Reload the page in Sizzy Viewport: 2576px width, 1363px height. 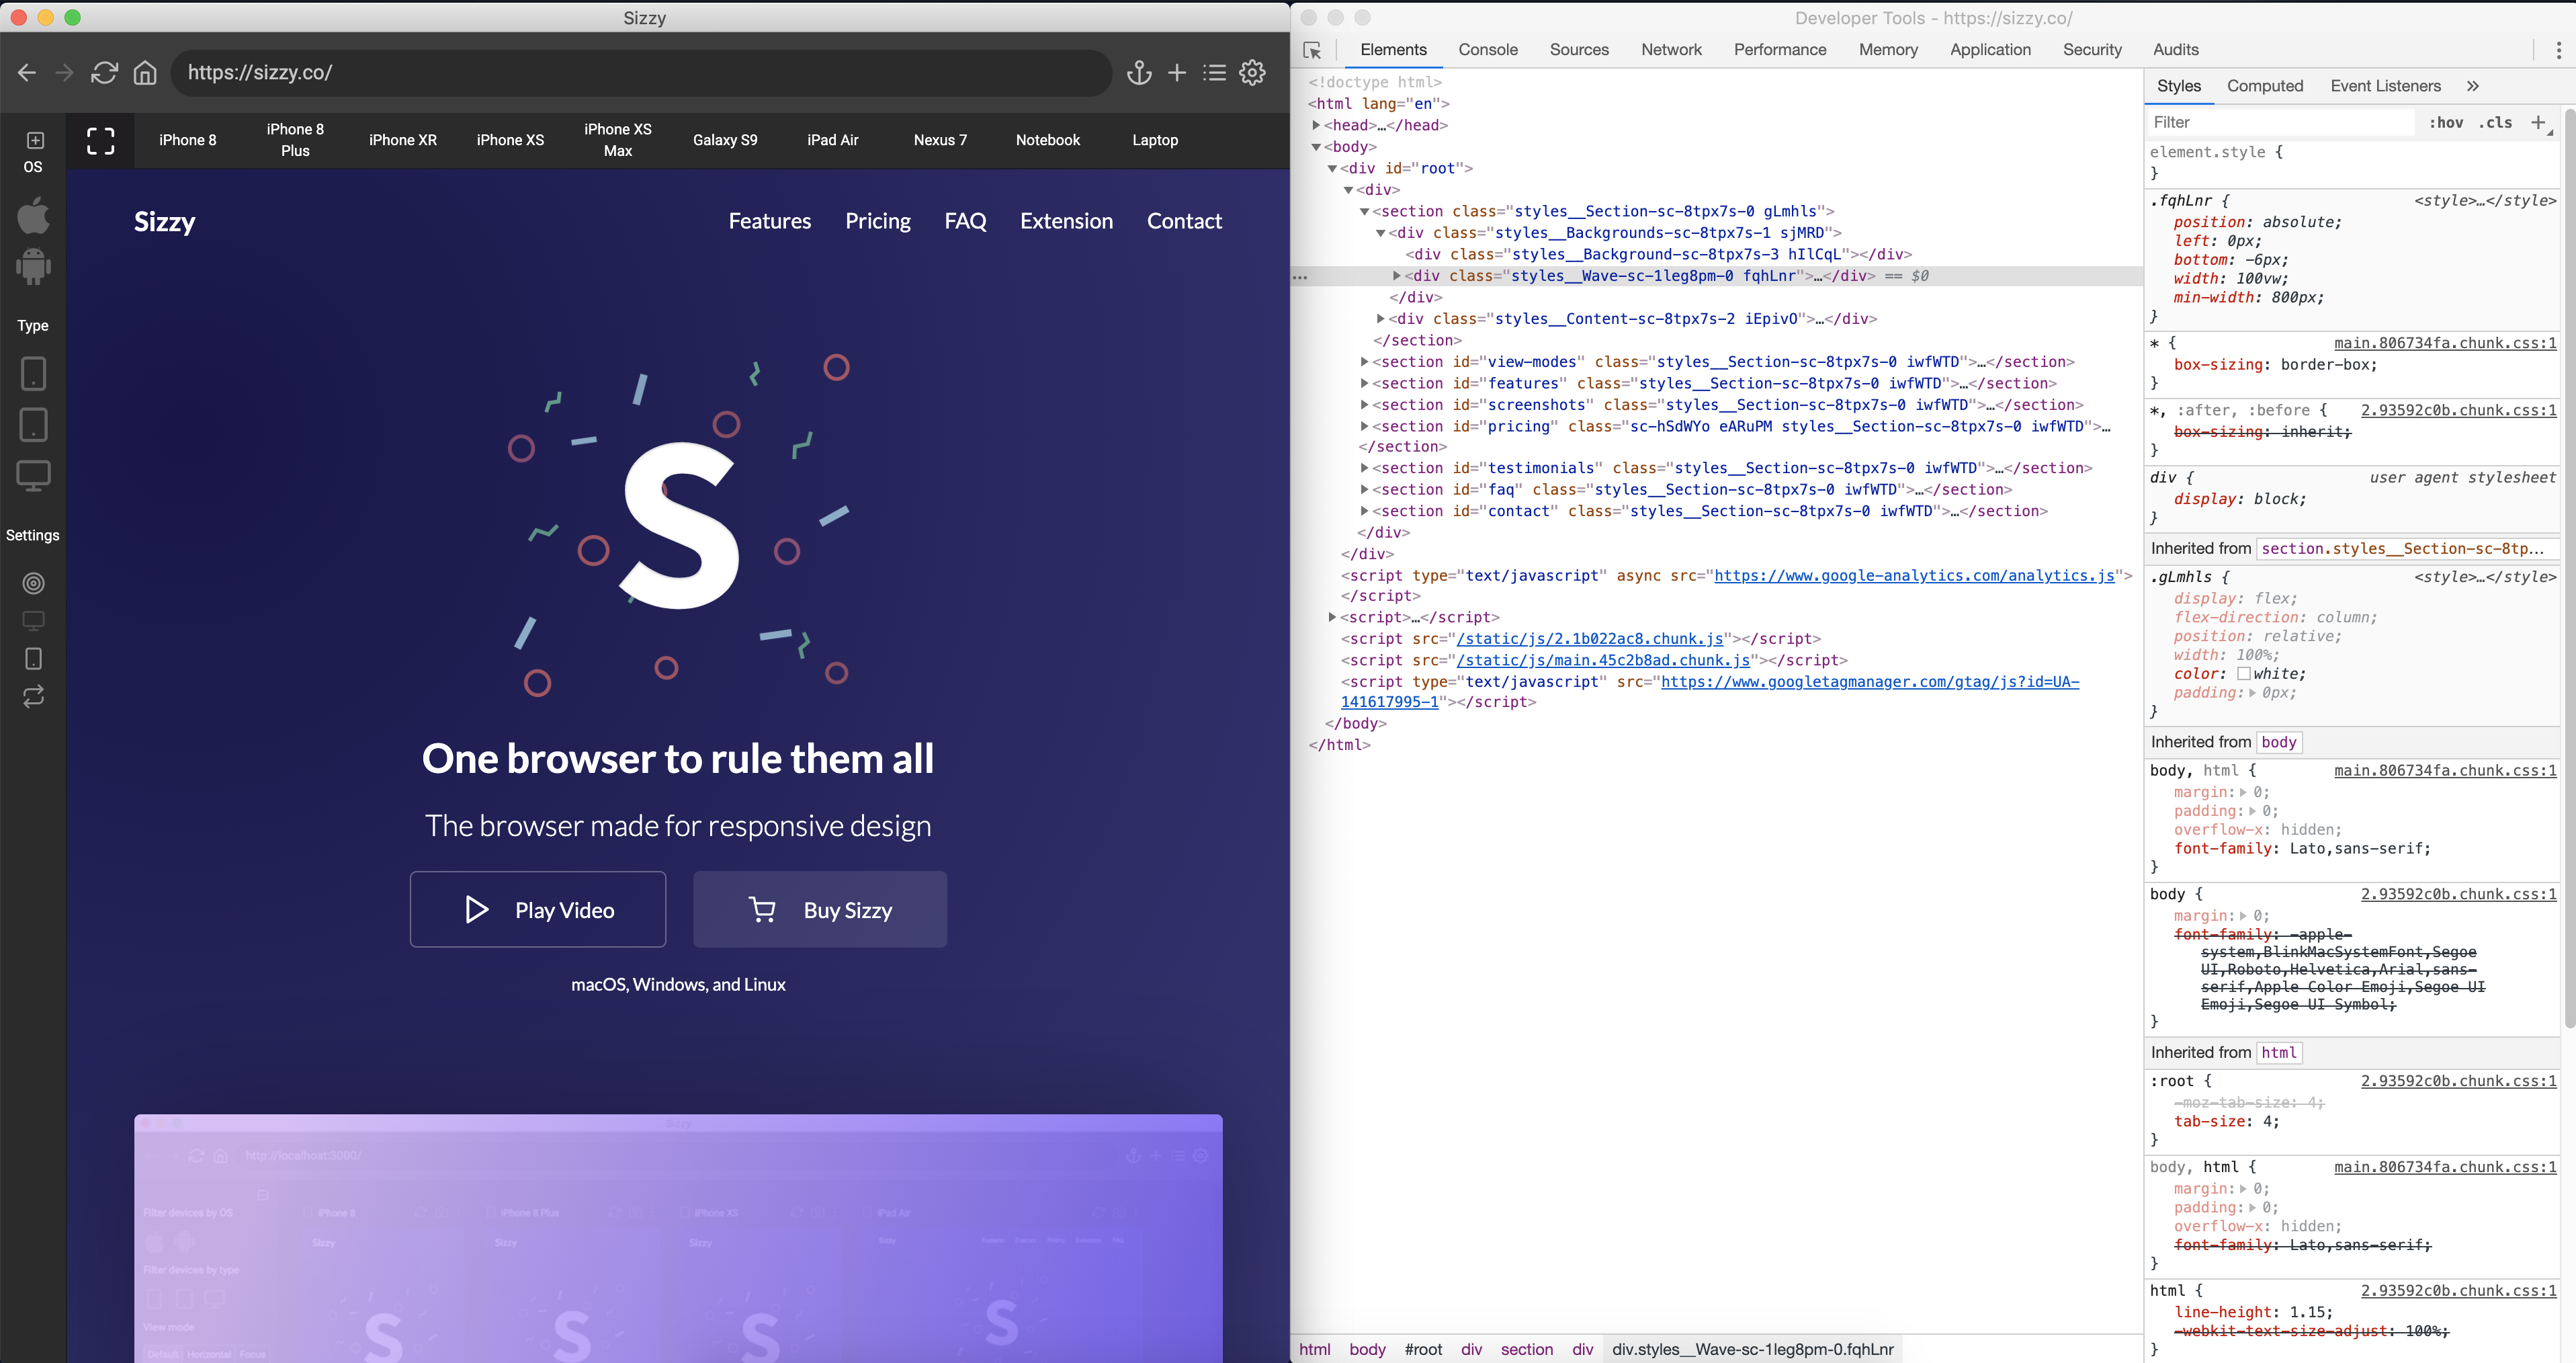pos(104,73)
